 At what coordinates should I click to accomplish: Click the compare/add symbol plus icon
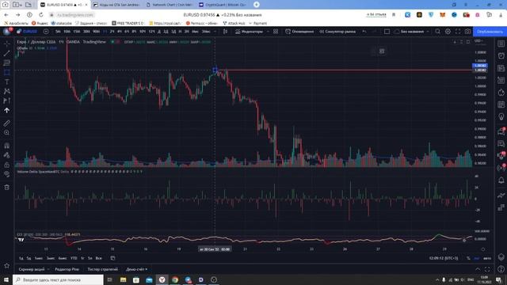click(x=46, y=32)
